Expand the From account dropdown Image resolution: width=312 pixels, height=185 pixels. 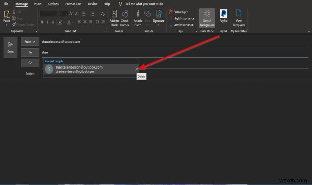[x=29, y=41]
